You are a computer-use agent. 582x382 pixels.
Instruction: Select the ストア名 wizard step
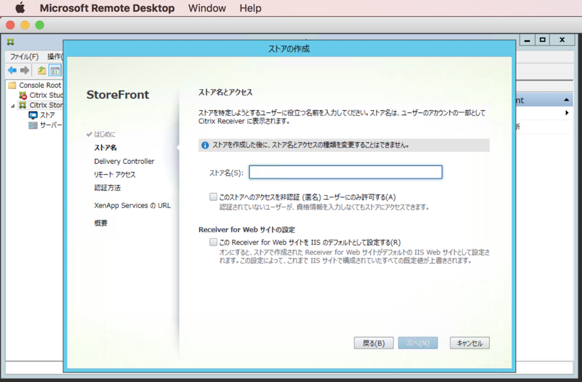click(x=105, y=148)
